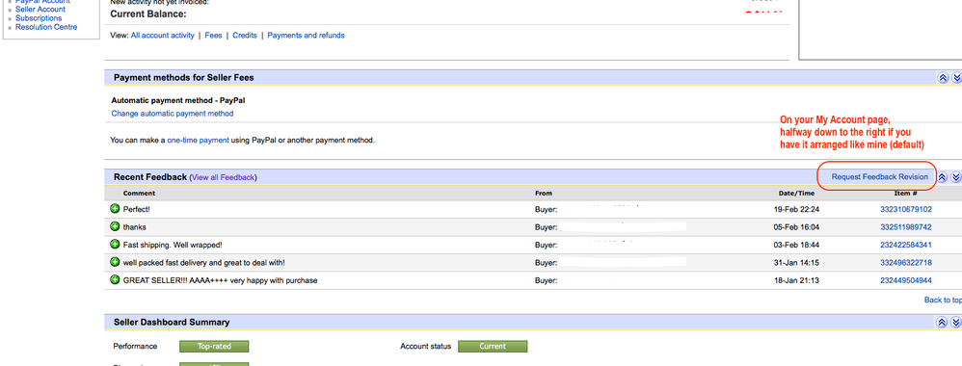Open item number 332496322718
The image size is (962, 366).
click(906, 262)
